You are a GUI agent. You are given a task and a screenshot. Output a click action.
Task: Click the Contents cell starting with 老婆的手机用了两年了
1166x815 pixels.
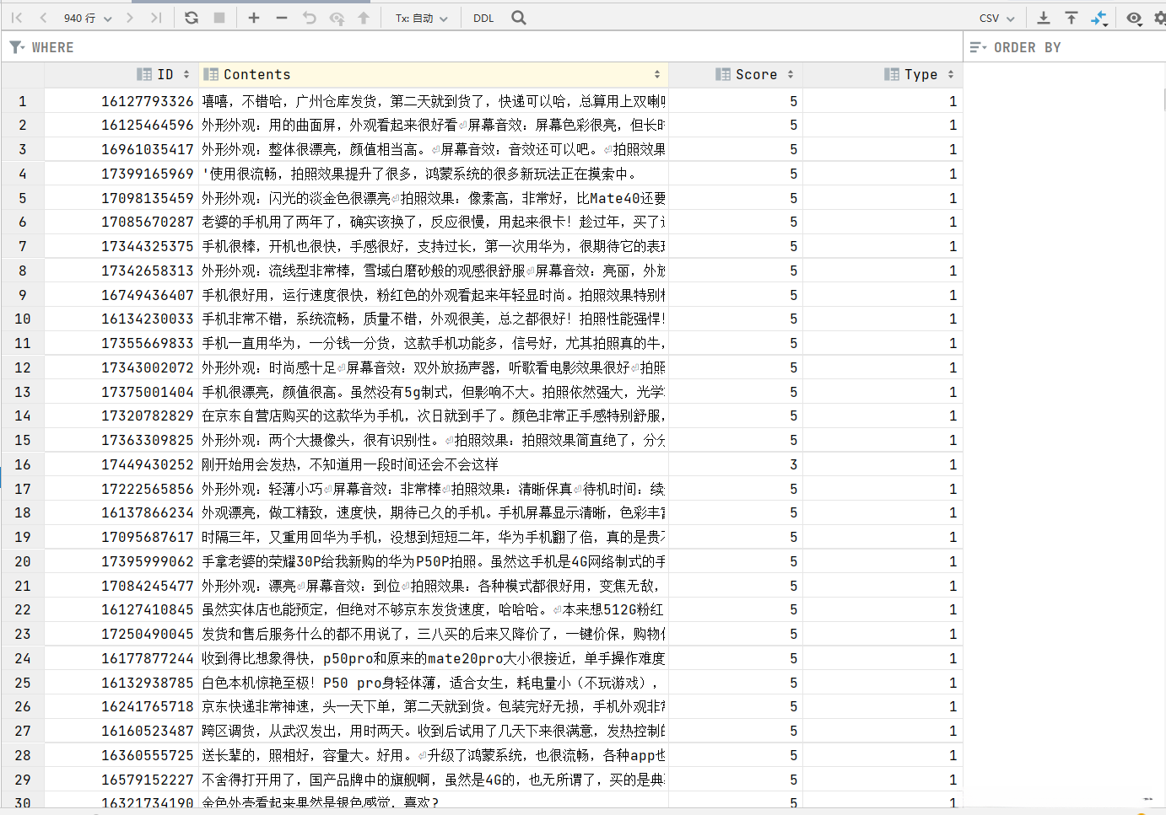(434, 222)
